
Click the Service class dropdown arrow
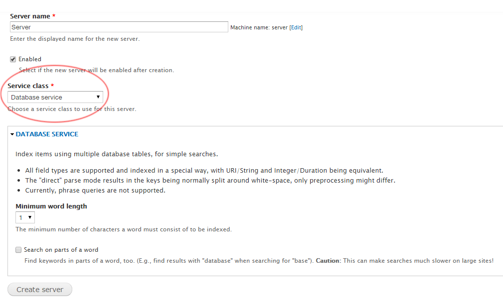98,97
